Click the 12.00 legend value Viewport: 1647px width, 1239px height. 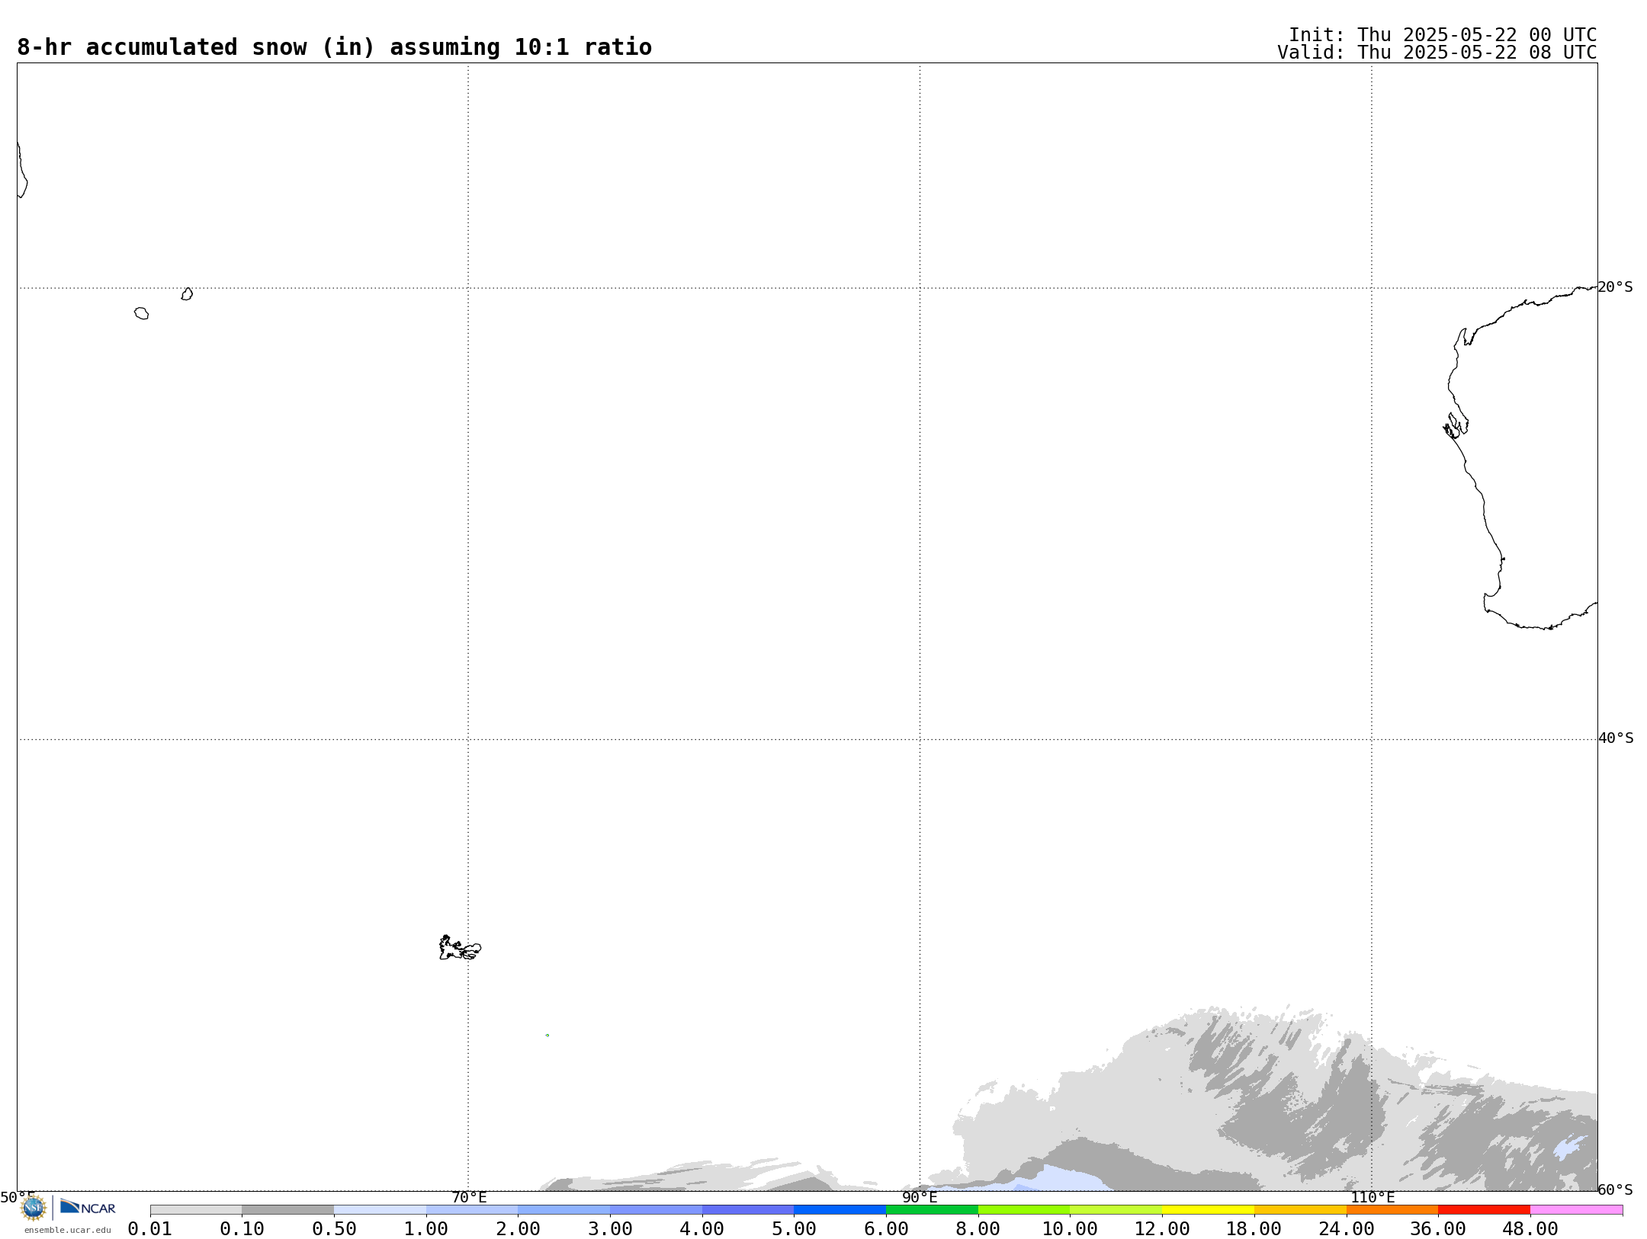[x=1162, y=1229]
